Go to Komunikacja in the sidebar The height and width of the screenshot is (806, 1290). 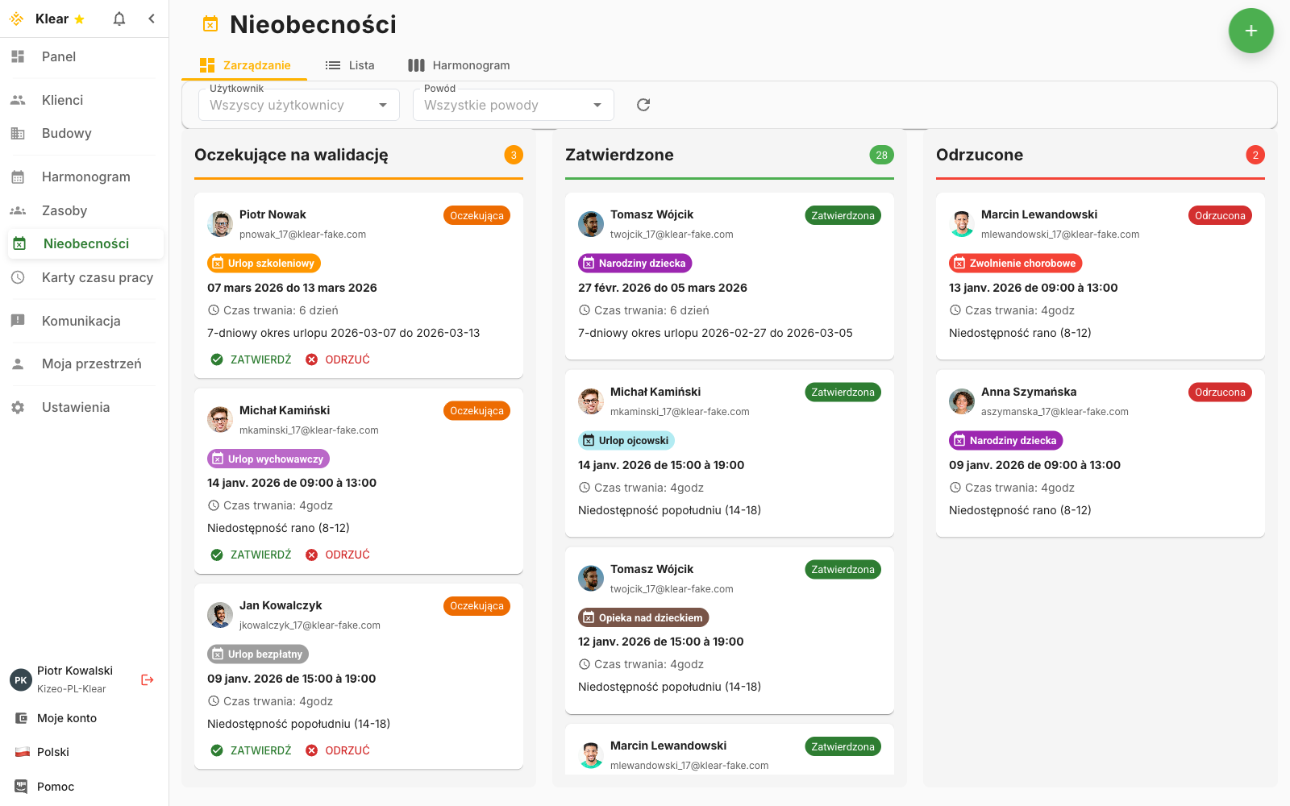click(x=81, y=321)
